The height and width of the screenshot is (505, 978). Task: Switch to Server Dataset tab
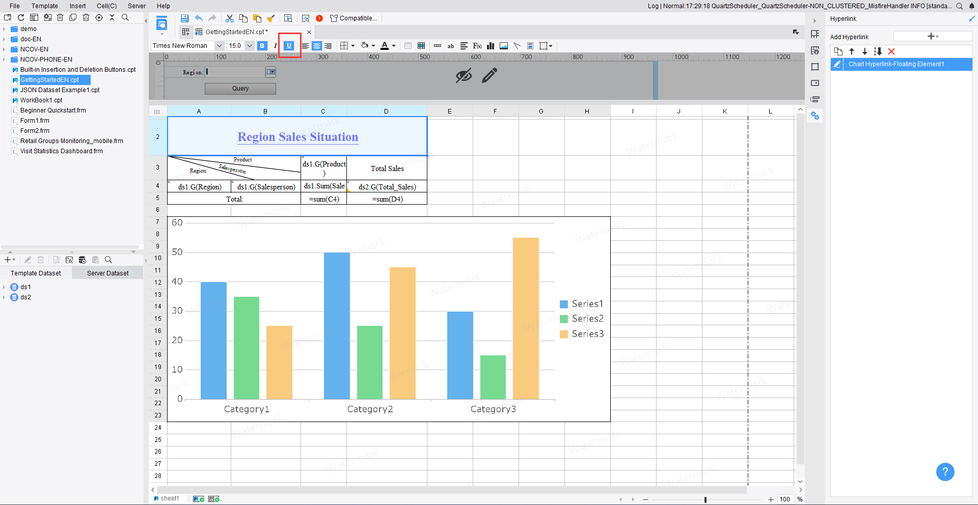[x=107, y=273]
